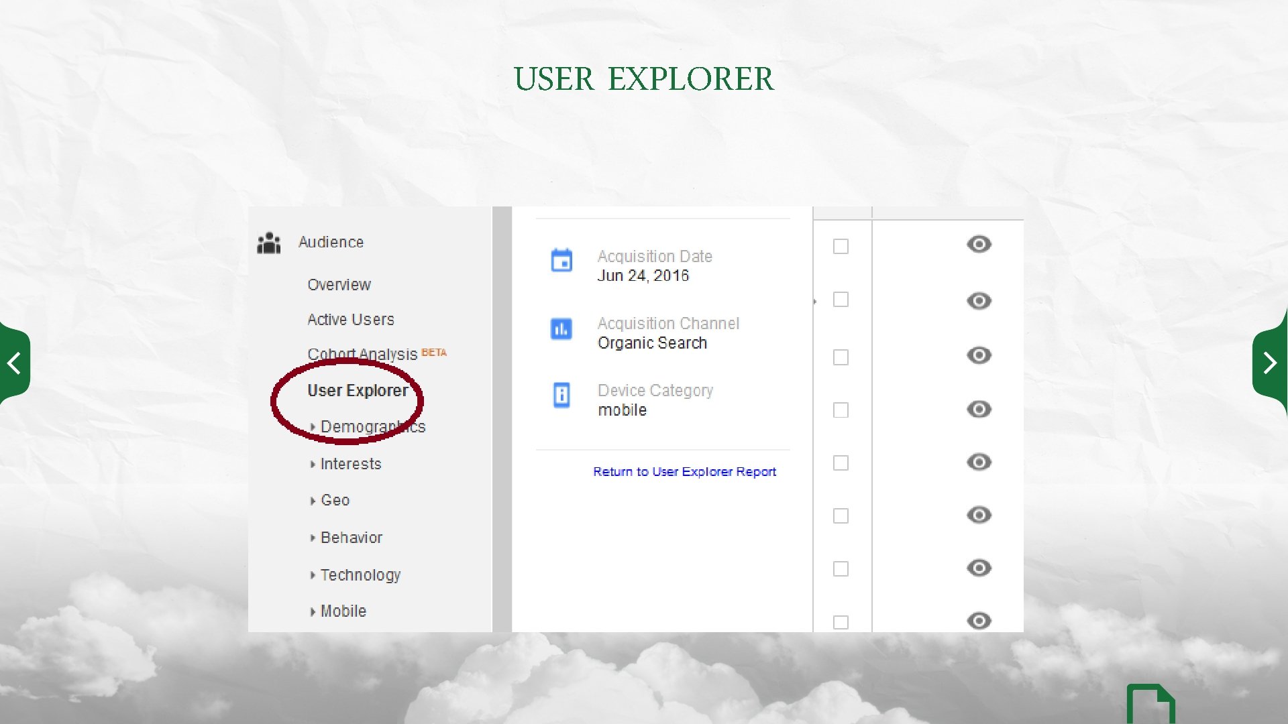The width and height of the screenshot is (1288, 724).
Task: Toggle the first row eye icon
Action: point(979,244)
